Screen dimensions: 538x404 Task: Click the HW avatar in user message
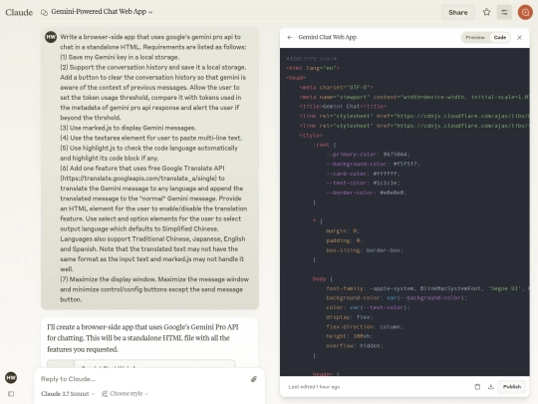51,37
